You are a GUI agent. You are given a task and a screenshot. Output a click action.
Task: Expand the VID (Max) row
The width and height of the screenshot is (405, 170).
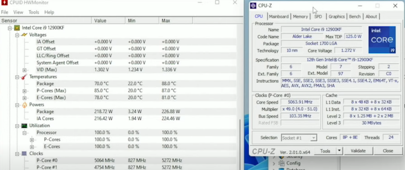click(24, 70)
